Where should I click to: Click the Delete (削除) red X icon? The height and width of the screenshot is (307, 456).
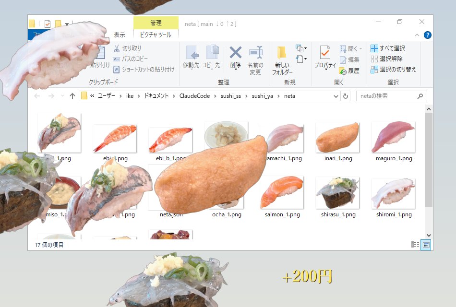pos(235,53)
